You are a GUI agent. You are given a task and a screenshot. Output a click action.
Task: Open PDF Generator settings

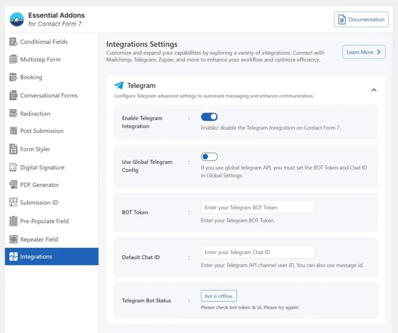pos(51,184)
